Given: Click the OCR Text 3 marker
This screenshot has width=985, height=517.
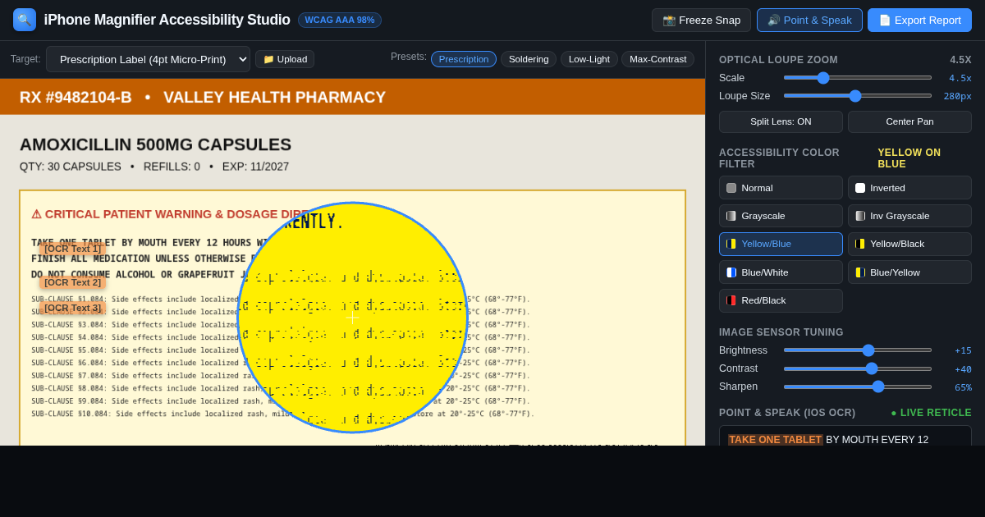Looking at the screenshot, I should pyautogui.click(x=72, y=308).
